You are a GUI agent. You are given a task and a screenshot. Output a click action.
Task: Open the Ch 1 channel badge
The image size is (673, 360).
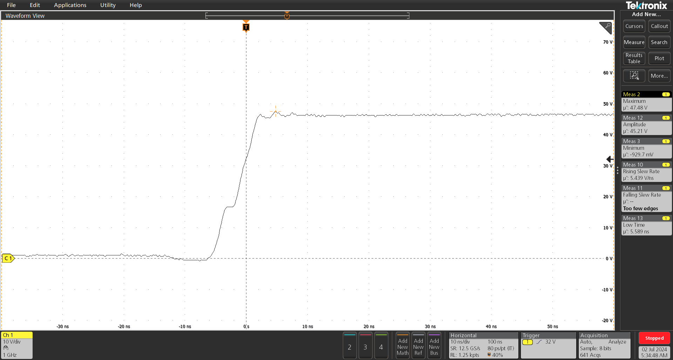pyautogui.click(x=17, y=345)
